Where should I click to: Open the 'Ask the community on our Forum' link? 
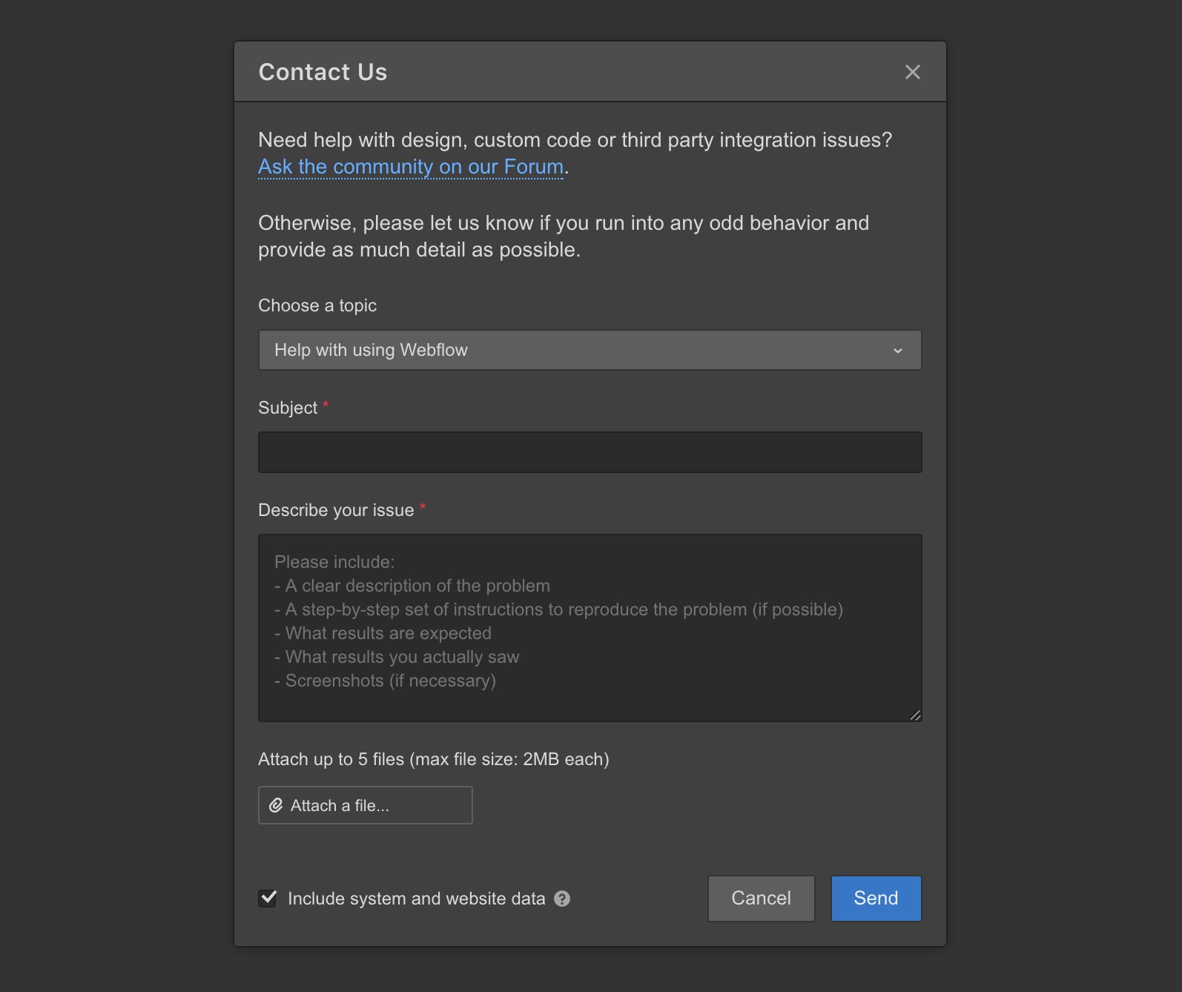coord(411,167)
